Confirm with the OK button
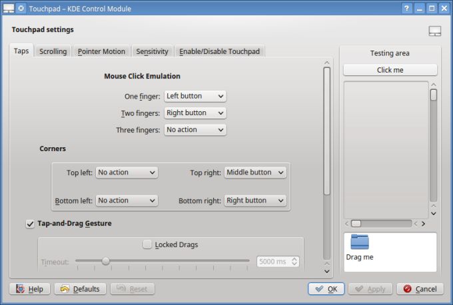The height and width of the screenshot is (305, 453). [x=326, y=289]
